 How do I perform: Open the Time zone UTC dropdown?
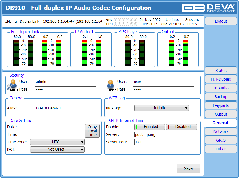coord(57,142)
